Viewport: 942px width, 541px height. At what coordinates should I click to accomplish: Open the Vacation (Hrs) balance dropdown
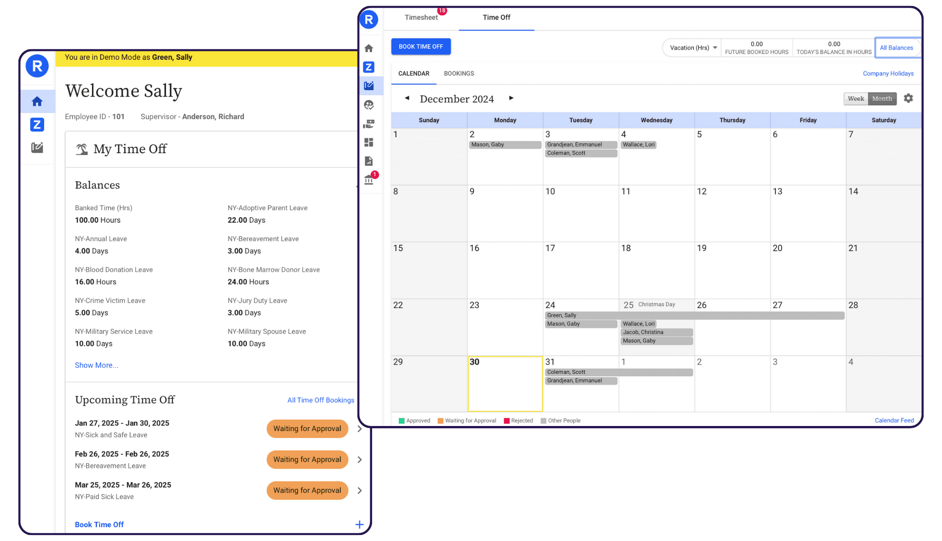(693, 48)
